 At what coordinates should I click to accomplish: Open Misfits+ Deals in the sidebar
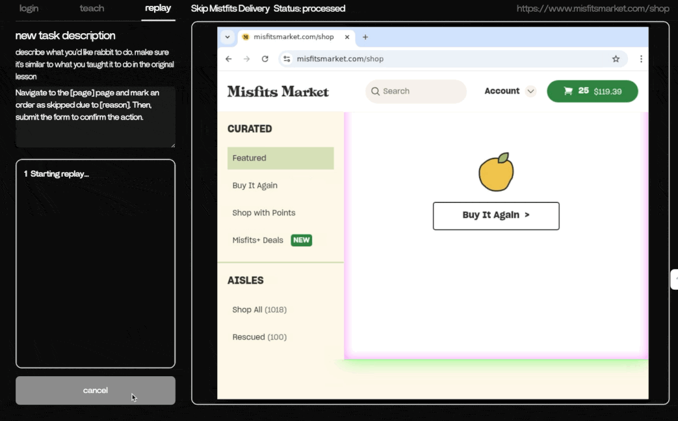point(258,240)
